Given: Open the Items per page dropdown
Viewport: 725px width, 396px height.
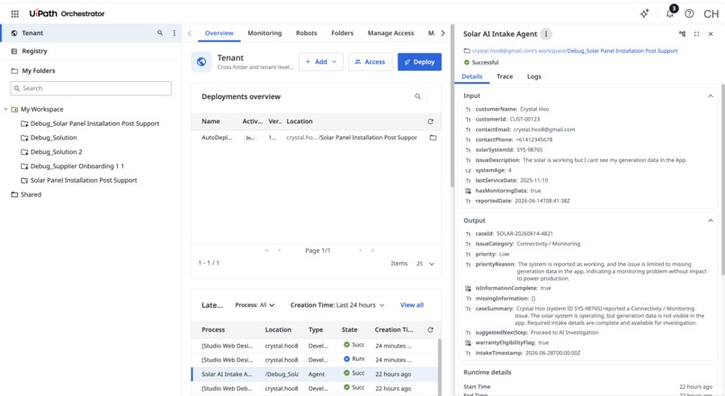Looking at the screenshot, I should point(425,264).
